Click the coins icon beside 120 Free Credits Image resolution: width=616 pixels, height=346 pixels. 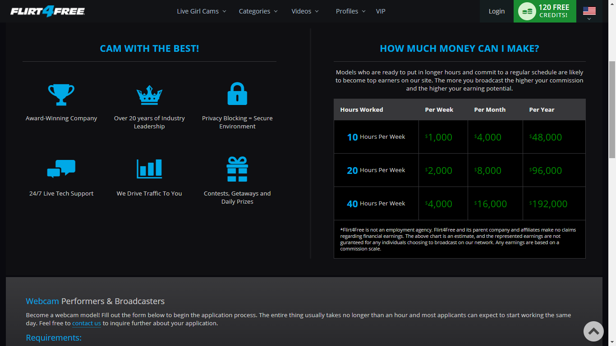tap(527, 11)
